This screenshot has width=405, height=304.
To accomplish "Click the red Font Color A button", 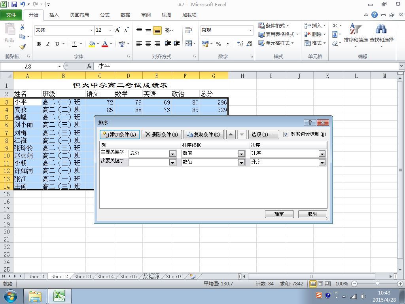I will click(x=104, y=44).
